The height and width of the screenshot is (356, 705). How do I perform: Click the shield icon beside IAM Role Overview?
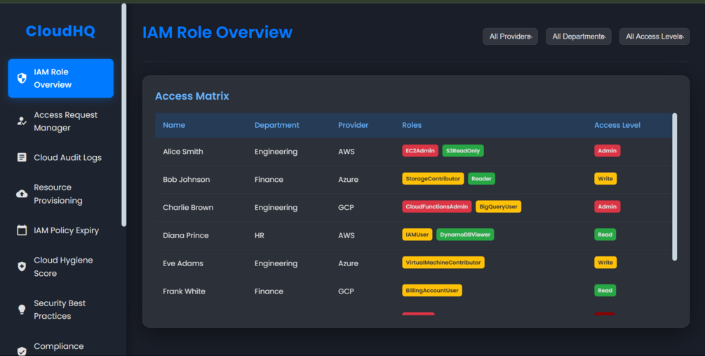point(22,79)
